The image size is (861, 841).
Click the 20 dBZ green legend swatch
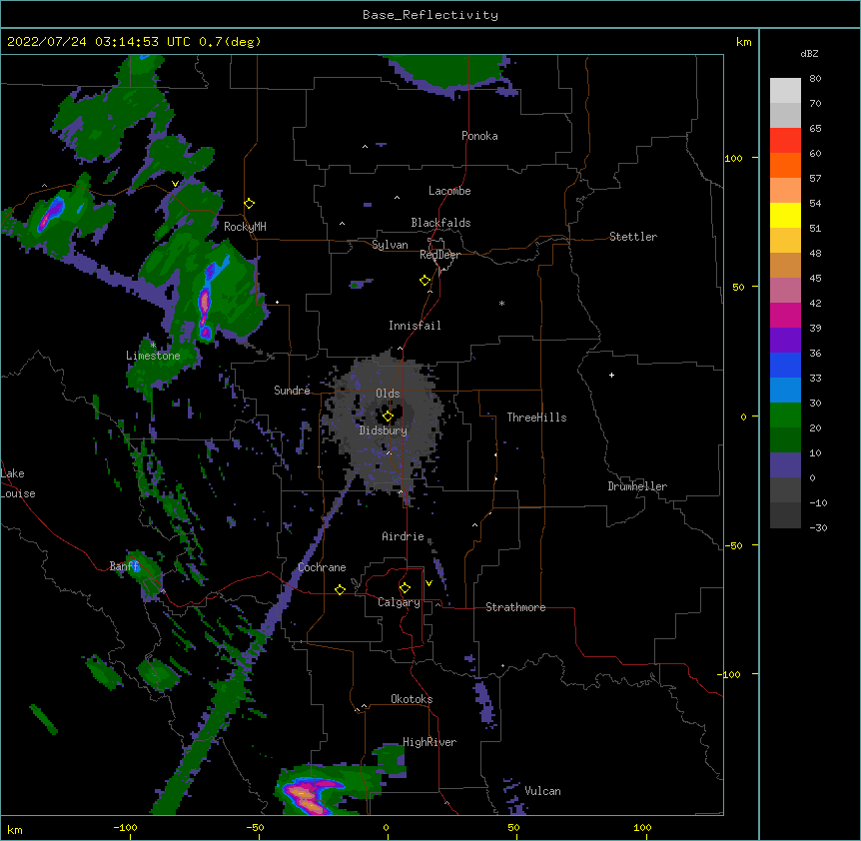785,439
